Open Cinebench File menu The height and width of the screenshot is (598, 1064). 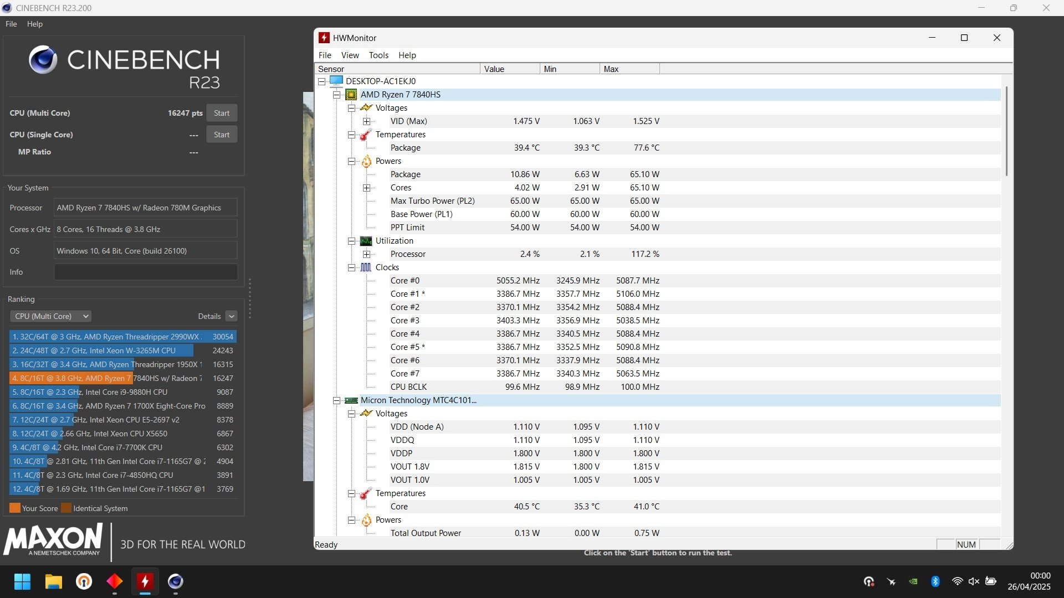[x=11, y=24]
